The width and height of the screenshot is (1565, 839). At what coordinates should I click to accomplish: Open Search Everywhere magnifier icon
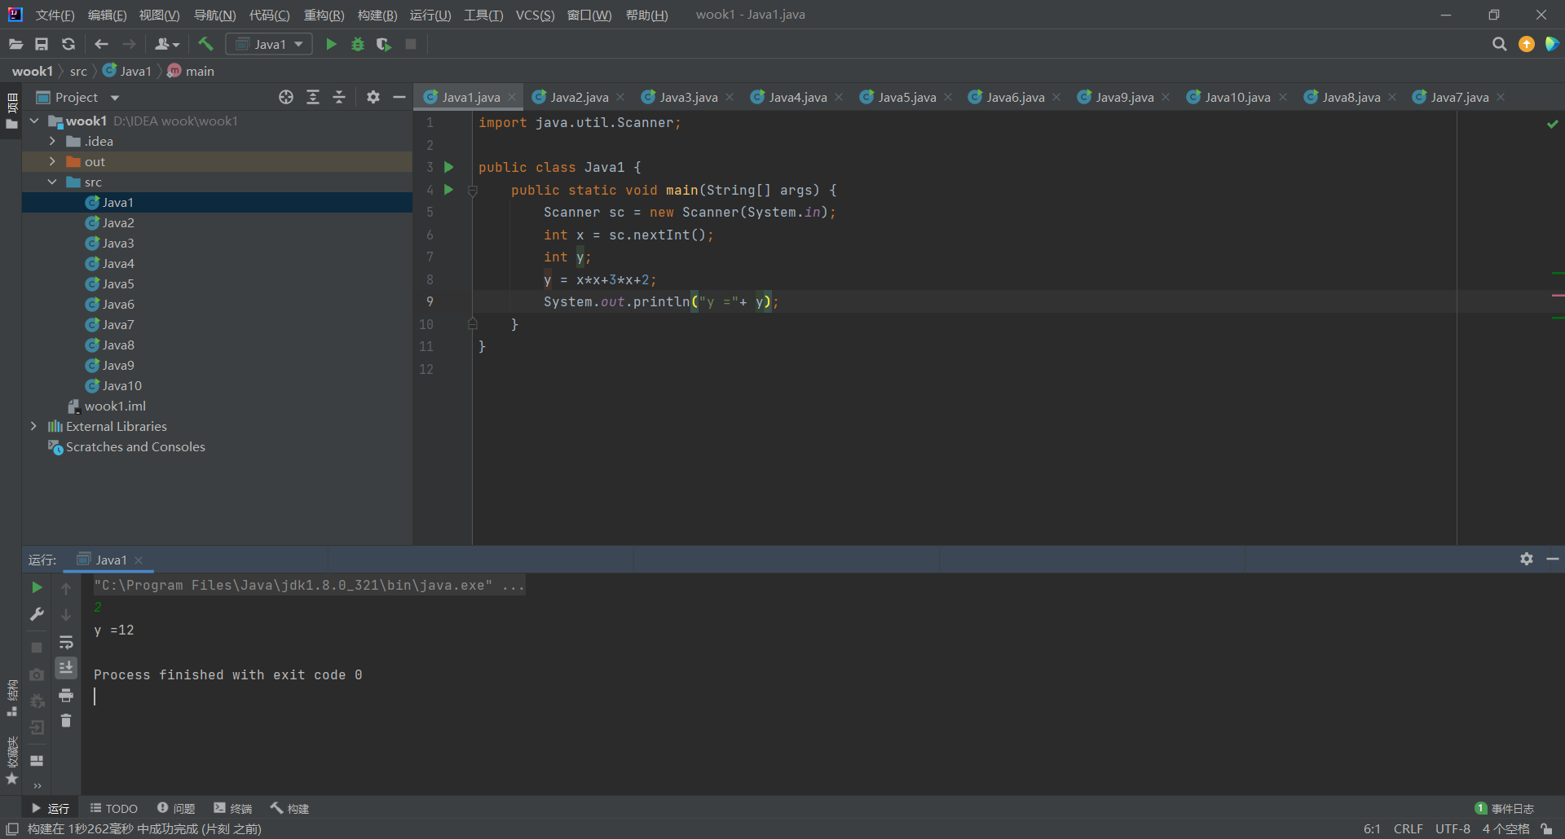point(1499,44)
